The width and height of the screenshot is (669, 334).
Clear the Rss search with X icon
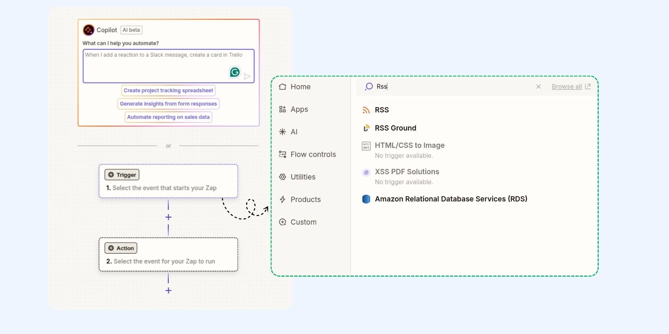[538, 87]
